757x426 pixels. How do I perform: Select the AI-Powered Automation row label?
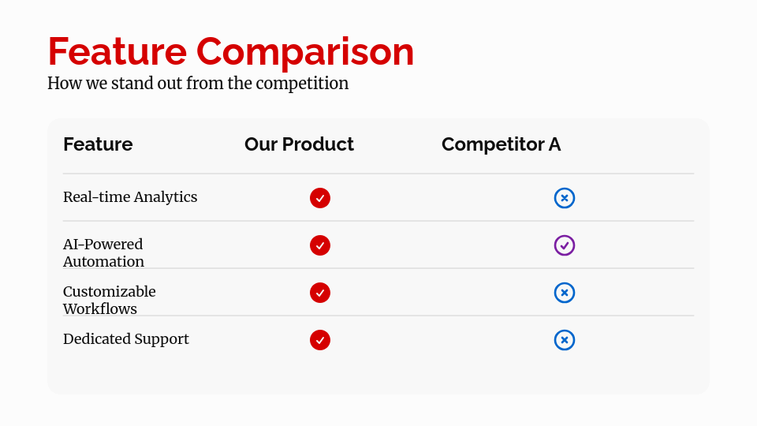click(x=103, y=252)
